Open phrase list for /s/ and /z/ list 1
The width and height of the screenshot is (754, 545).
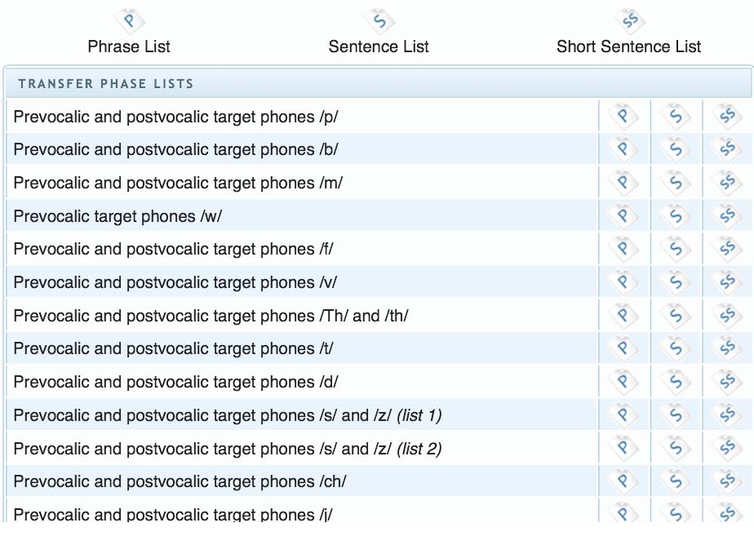click(623, 414)
